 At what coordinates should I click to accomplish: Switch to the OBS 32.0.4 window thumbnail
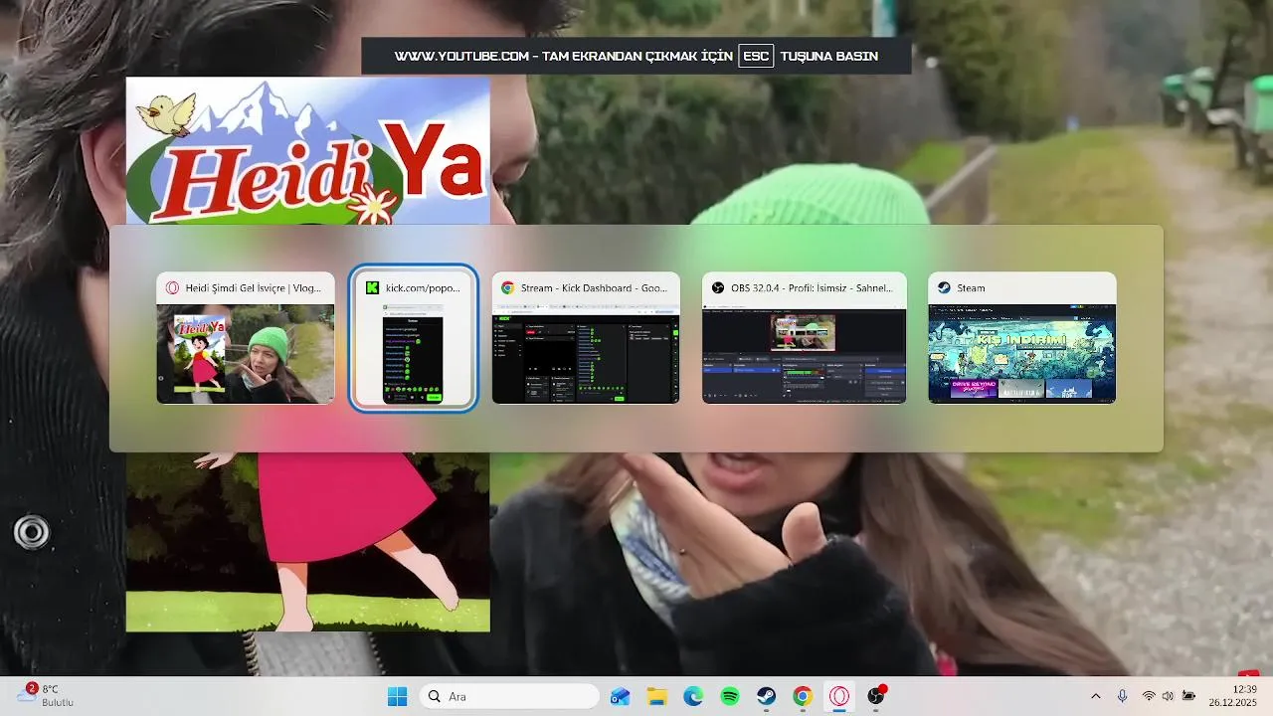tap(804, 338)
